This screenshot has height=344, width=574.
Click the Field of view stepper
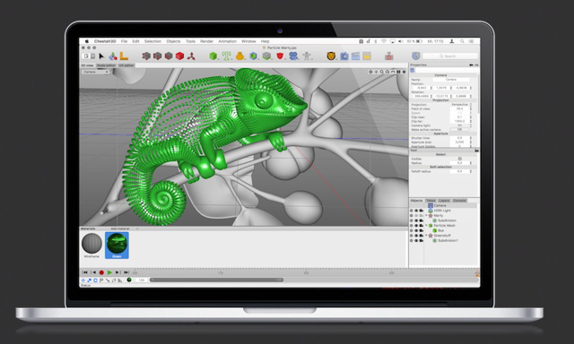(x=471, y=109)
